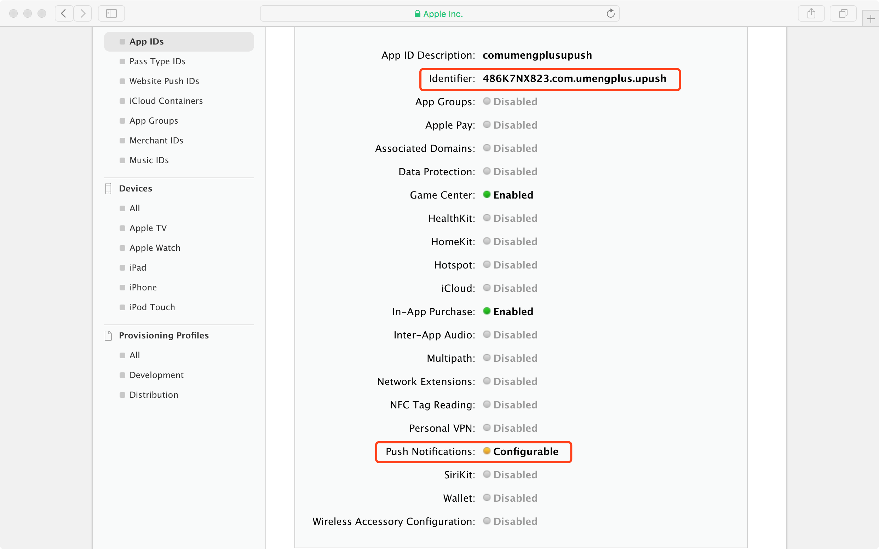Toggle the Safari sidebar button
879x549 pixels.
tap(111, 14)
